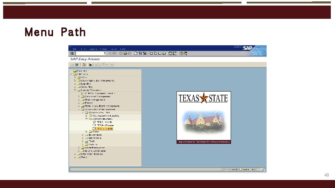Open the Extras menu
335x188 pixels.
103,49
